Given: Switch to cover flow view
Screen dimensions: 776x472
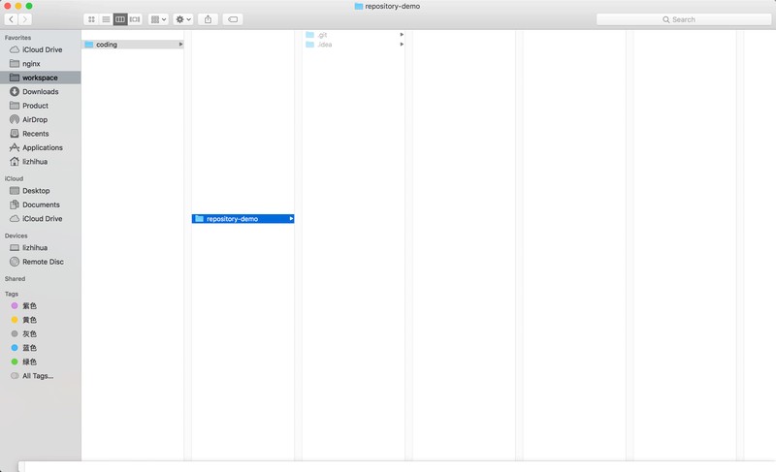Looking at the screenshot, I should [135, 19].
